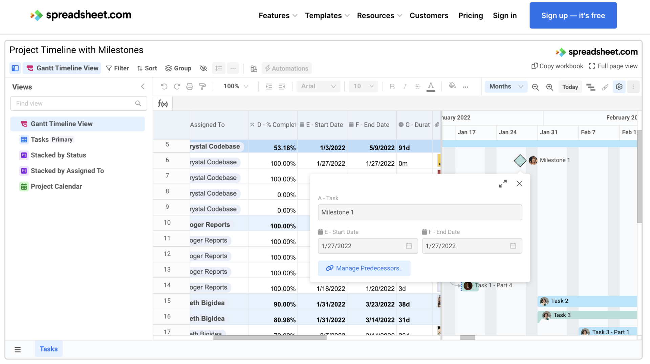Screen dimensions: 650x364
Task: Apply bold formatting
Action: tap(392, 86)
